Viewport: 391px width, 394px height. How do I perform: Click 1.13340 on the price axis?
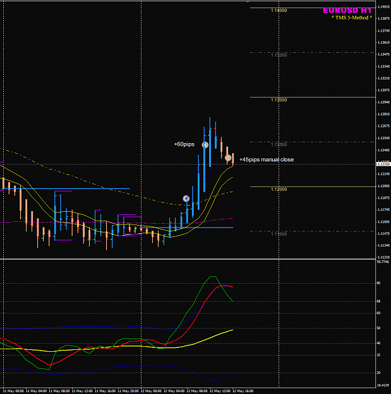coord(383,66)
